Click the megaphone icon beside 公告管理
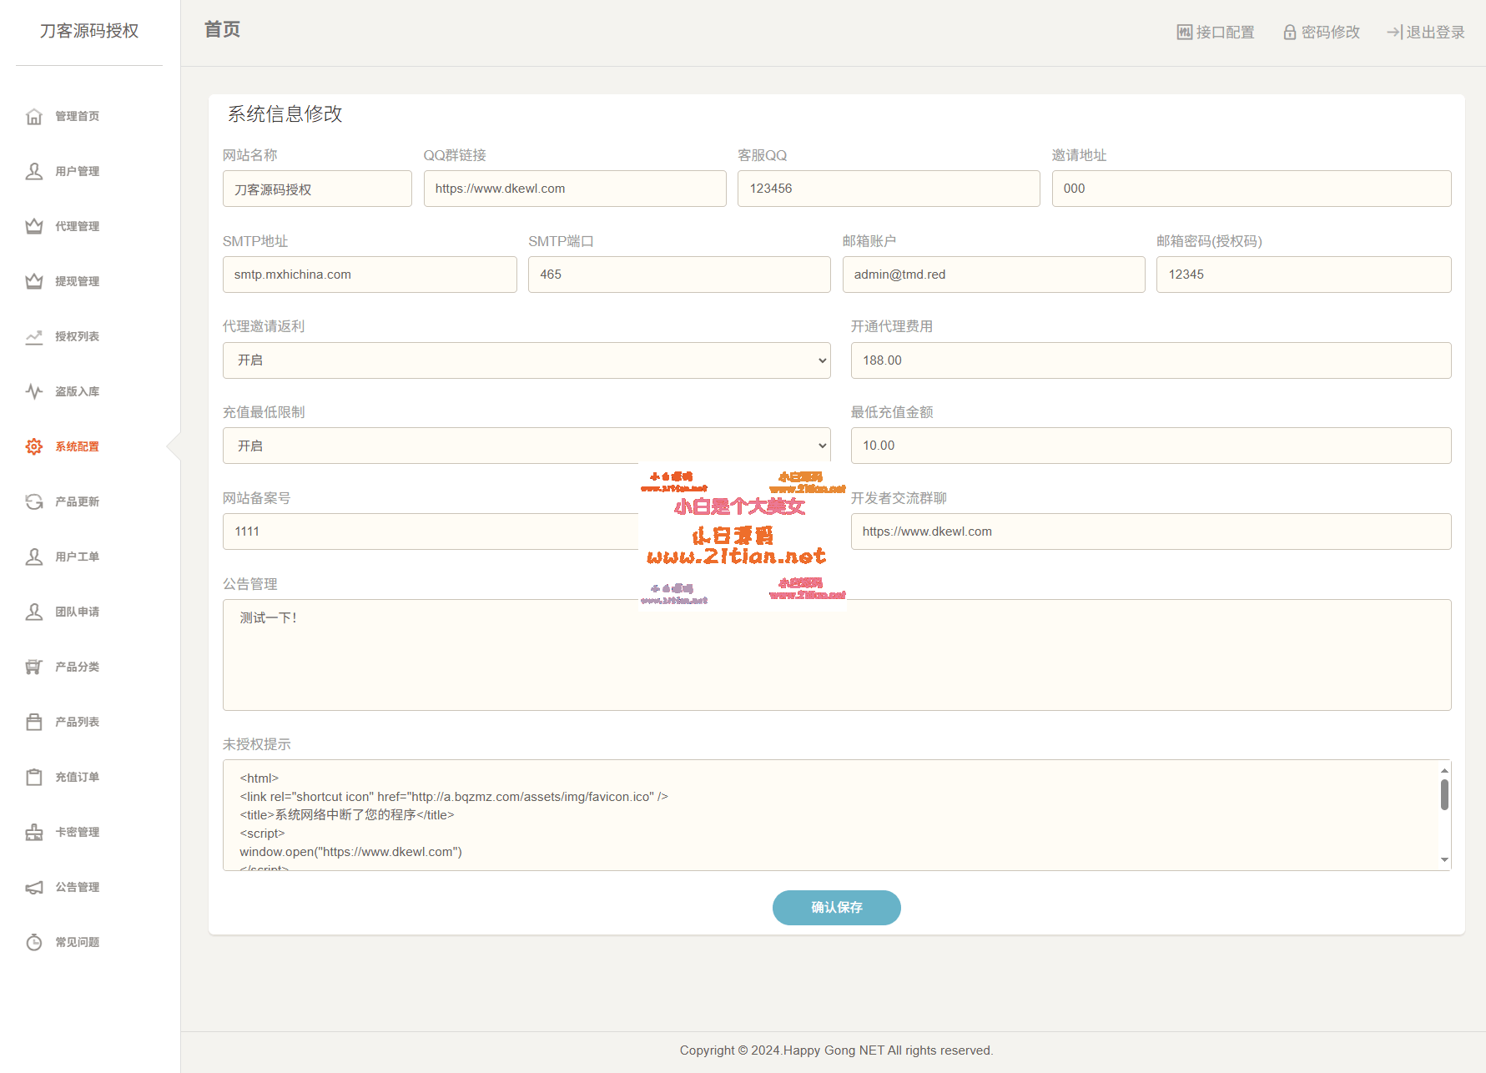Screen dimensions: 1486x1073 34,887
